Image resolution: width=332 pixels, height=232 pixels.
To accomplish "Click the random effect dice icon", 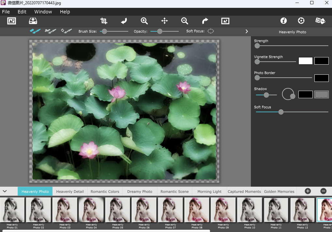I will coord(320,21).
